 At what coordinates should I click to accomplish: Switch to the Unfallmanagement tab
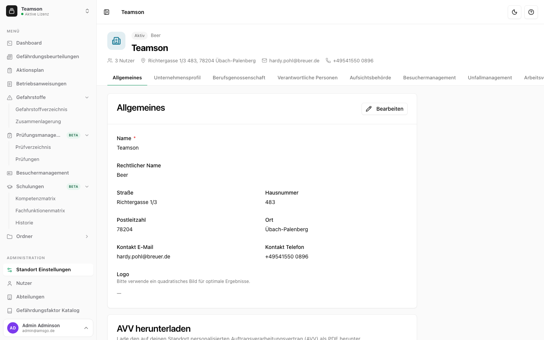click(x=490, y=78)
